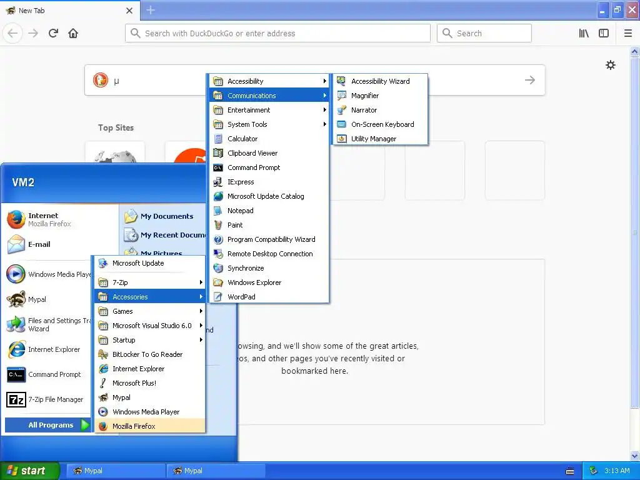Toggle the browser sidebar icon
This screenshot has height=480, width=640.
tap(604, 33)
